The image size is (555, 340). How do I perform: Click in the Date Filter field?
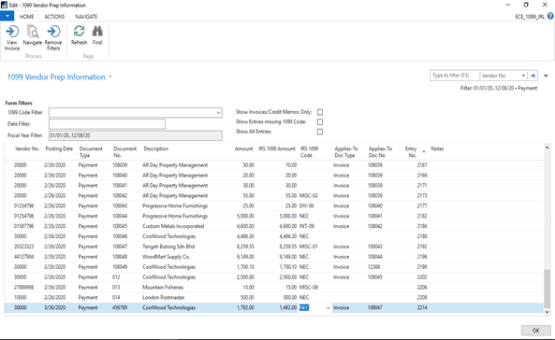point(107,124)
